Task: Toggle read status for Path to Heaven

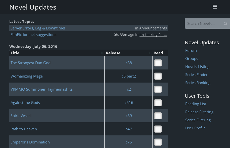Action: click(158, 129)
